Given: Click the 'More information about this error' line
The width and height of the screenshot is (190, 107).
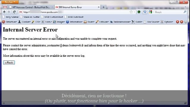Looking at the screenshot, I should click(x=44, y=56).
